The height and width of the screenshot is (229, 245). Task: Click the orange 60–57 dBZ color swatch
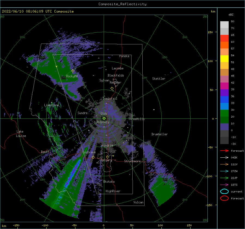[x=224, y=45]
